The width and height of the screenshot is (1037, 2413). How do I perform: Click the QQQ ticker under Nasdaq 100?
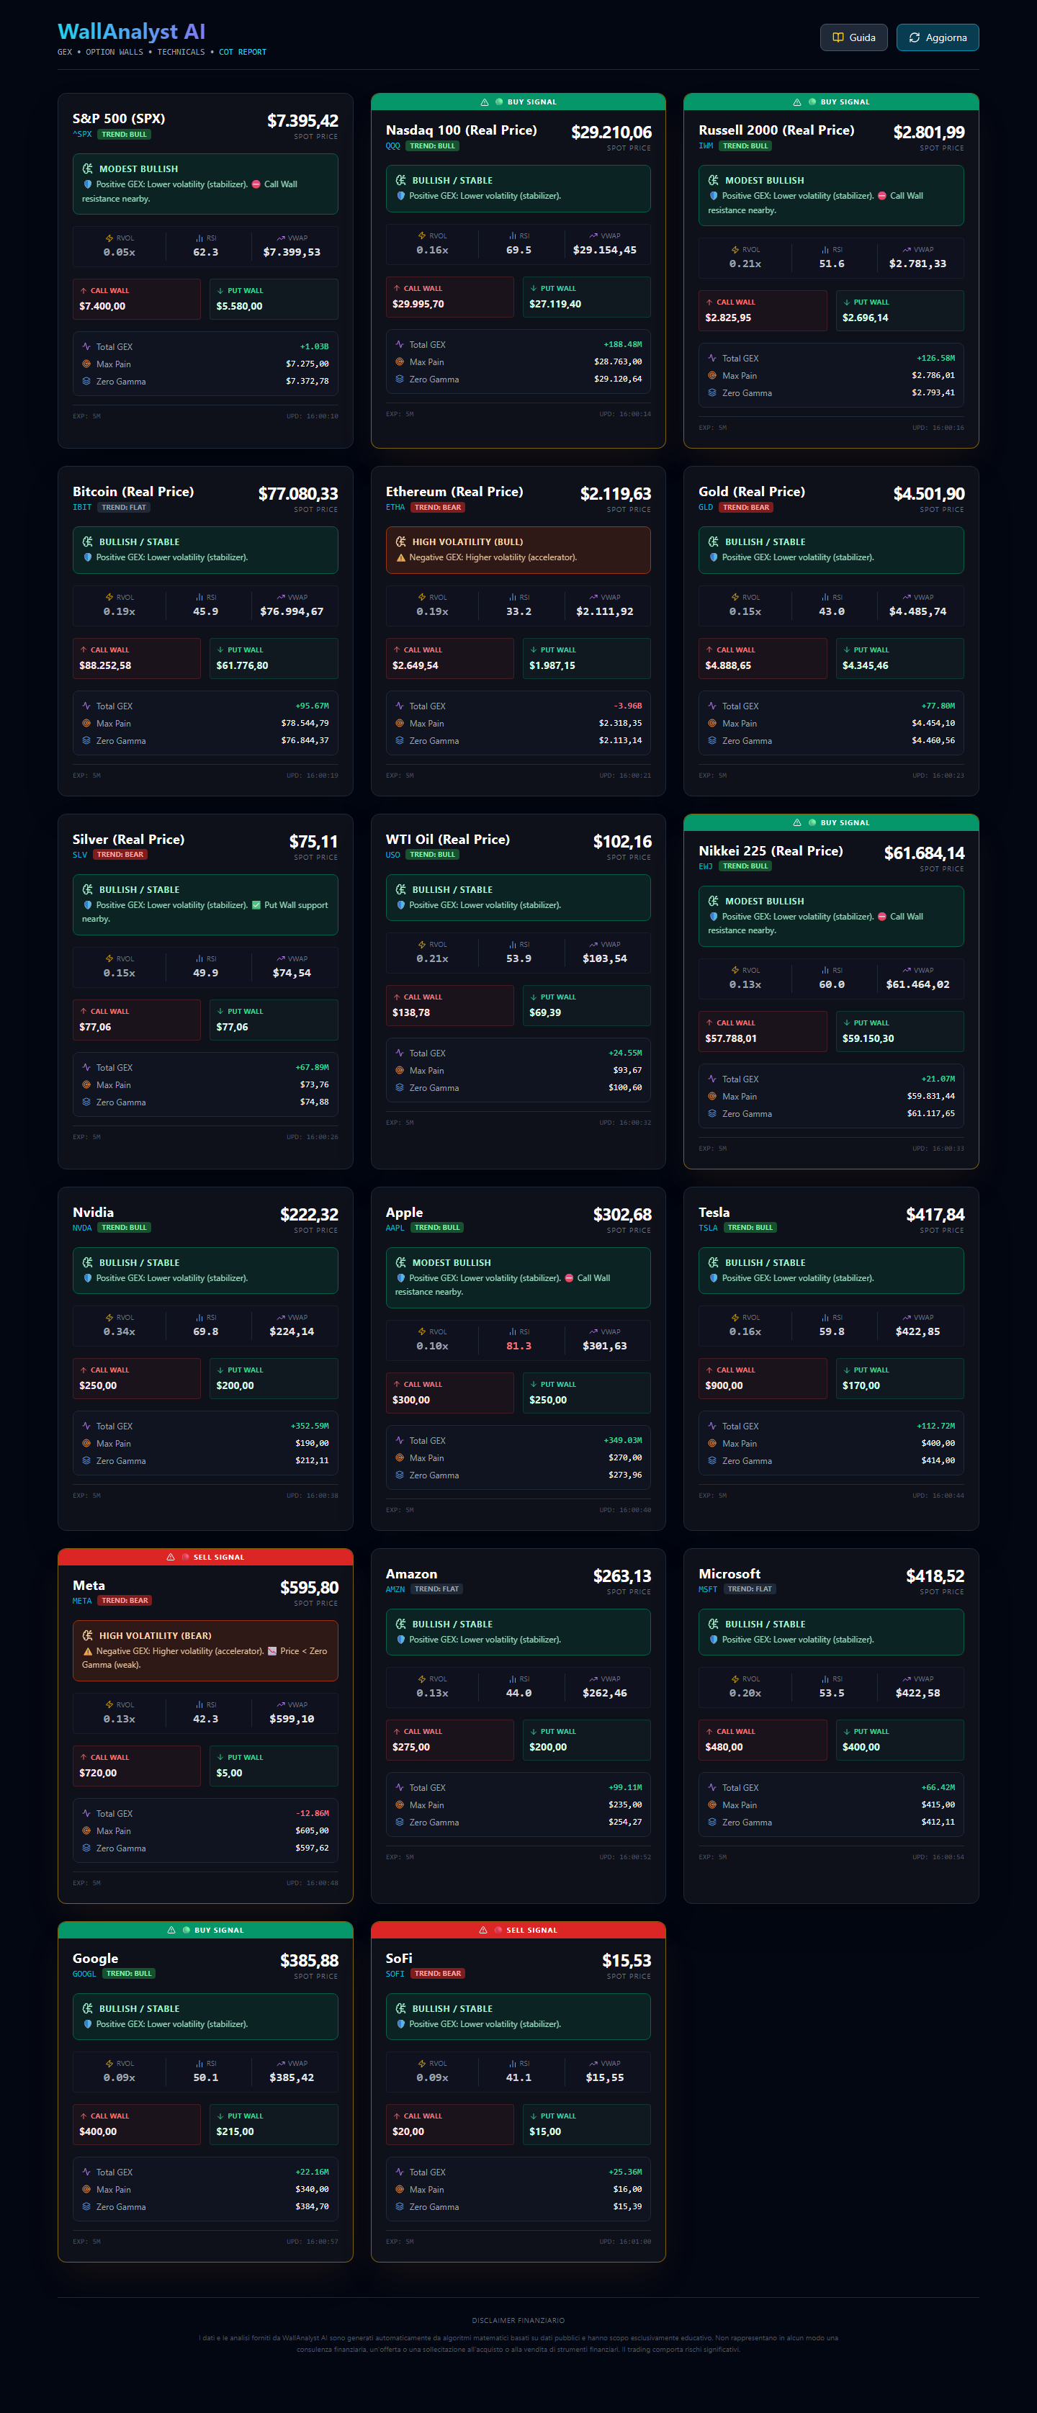tap(393, 146)
